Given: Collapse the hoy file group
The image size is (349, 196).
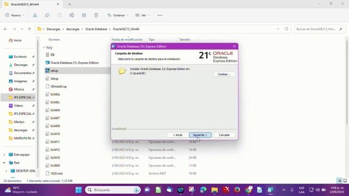Looking at the screenshot, I should point(44,47).
